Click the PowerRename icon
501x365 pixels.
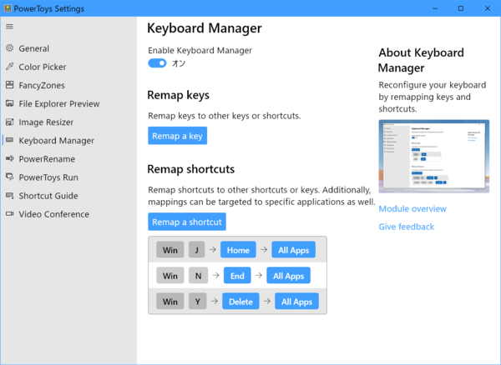coord(9,158)
